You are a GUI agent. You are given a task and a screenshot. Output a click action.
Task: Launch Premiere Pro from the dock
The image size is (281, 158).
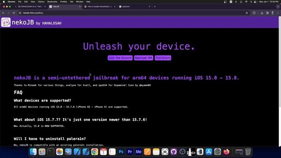click(130, 152)
